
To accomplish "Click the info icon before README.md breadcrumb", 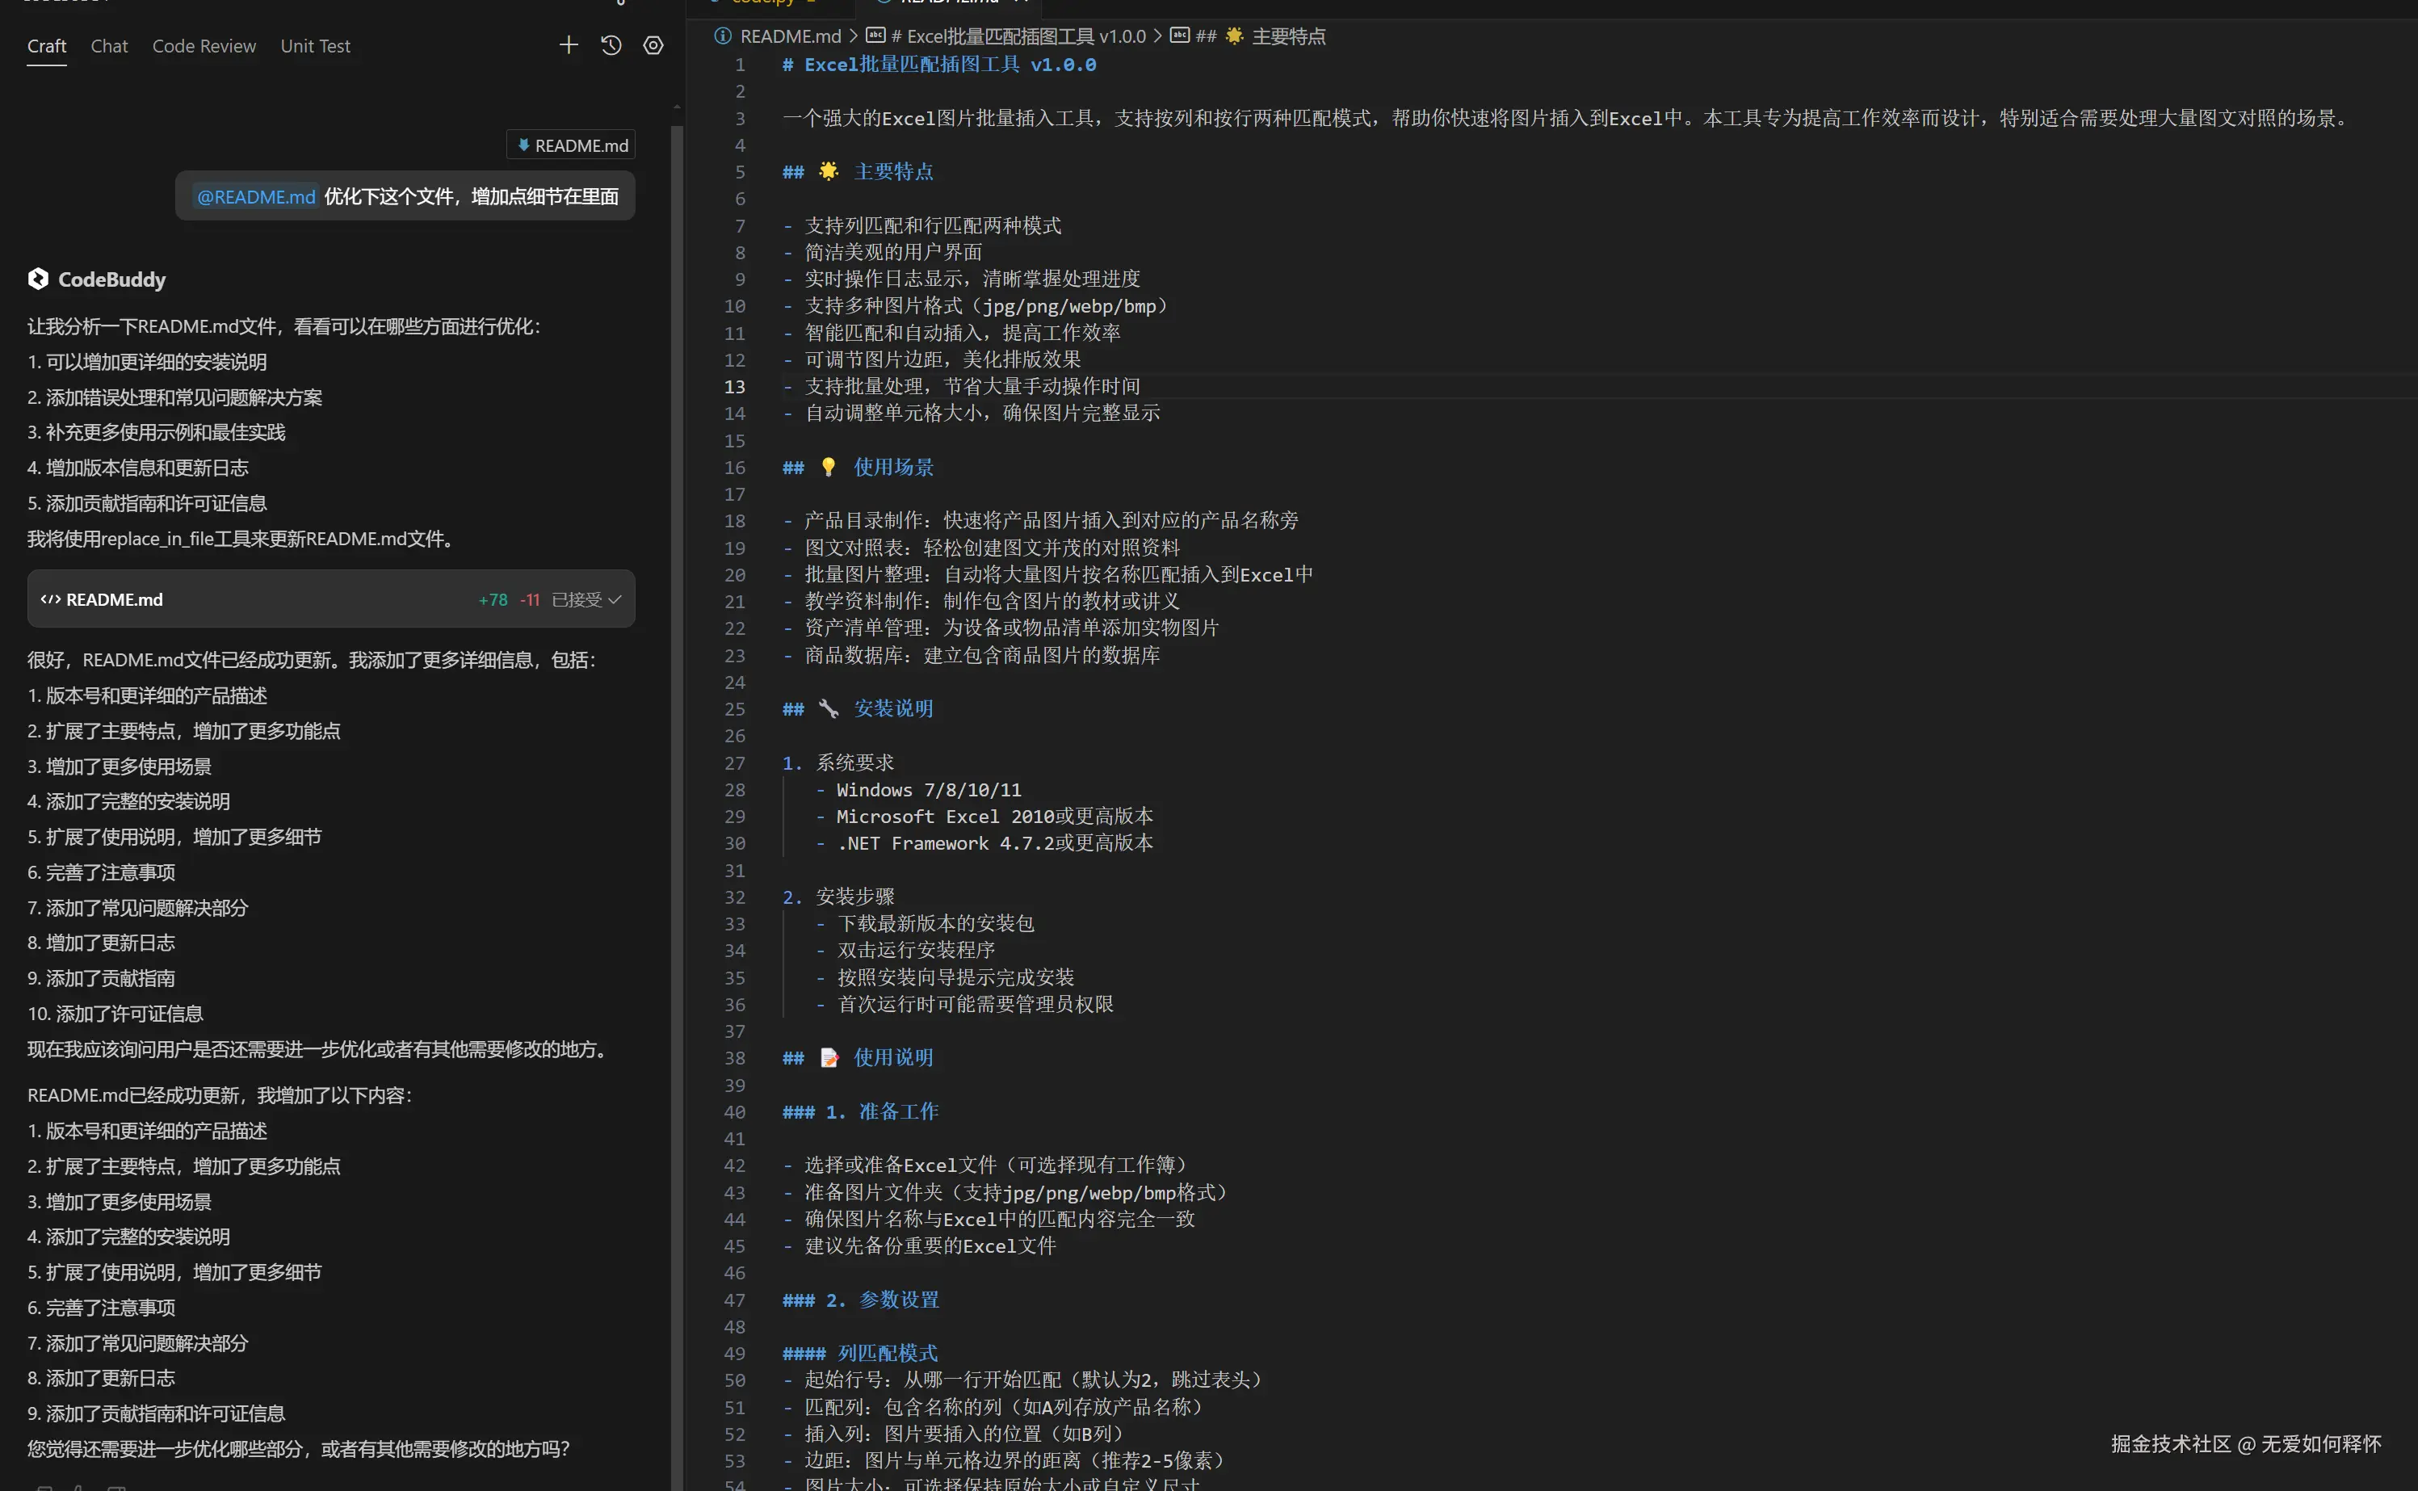I will coord(723,36).
